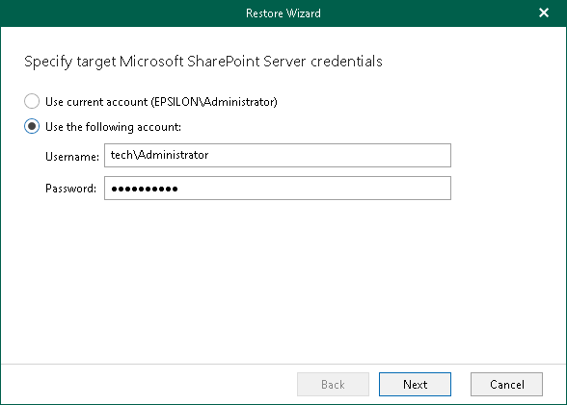Click the Restore Wizard title bar text
Image resolution: width=567 pixels, height=405 pixels.
coord(283,13)
